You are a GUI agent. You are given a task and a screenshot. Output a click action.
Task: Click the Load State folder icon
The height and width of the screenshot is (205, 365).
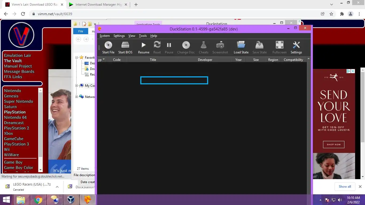click(241, 45)
